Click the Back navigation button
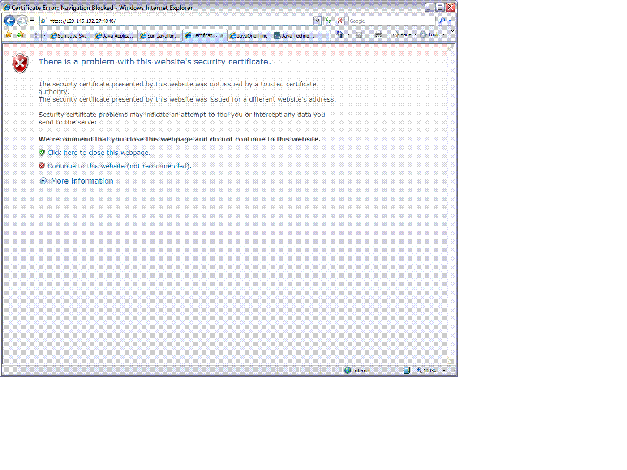Viewport: 627px width, 470px height. (x=9, y=21)
